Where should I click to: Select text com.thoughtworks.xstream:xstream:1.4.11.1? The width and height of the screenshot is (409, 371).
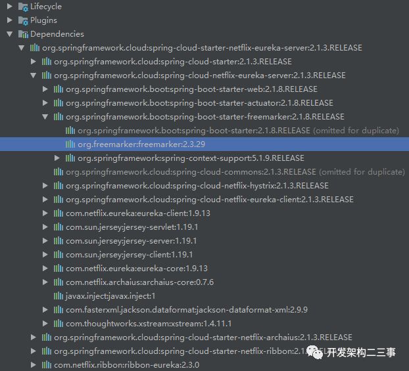click(149, 324)
